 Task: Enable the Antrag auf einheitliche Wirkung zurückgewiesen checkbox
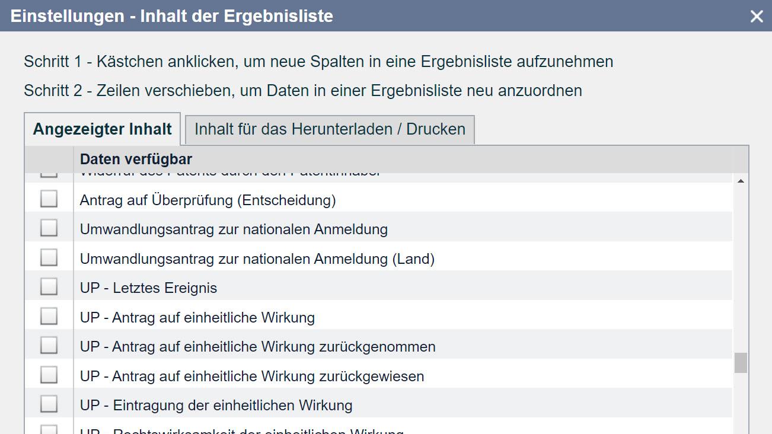pyautogui.click(x=49, y=375)
